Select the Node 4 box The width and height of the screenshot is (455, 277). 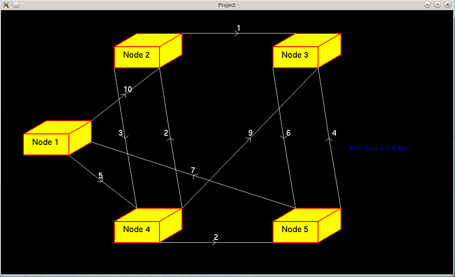tap(137, 229)
